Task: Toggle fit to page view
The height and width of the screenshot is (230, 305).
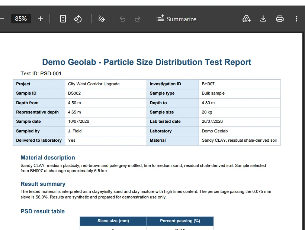Action: click(x=63, y=19)
